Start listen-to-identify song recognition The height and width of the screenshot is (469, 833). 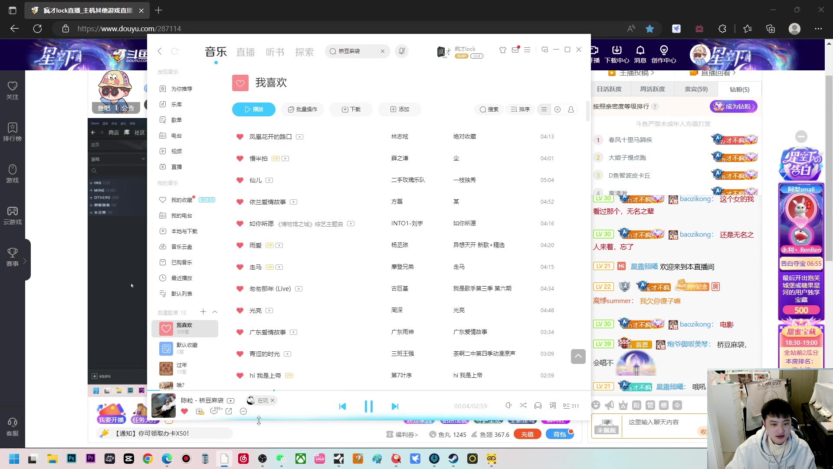[x=402, y=51]
